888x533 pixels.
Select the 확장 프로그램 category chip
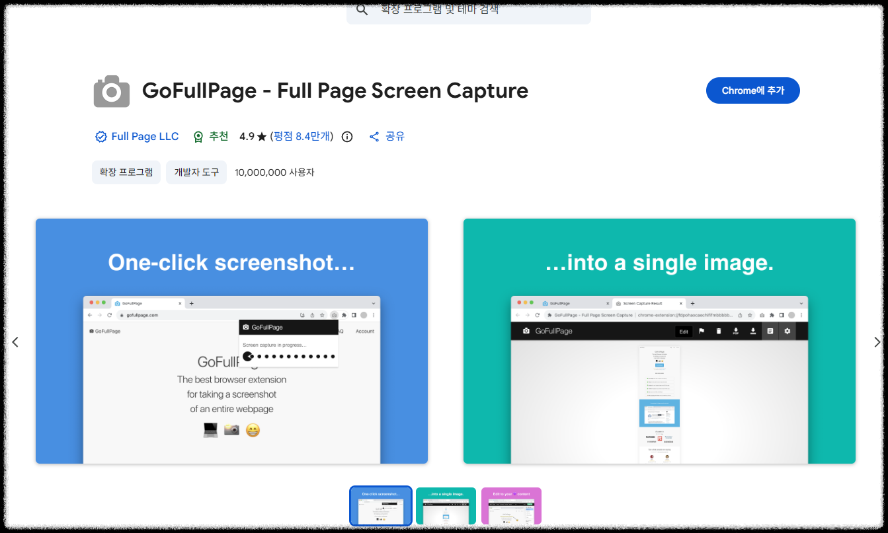(x=126, y=172)
